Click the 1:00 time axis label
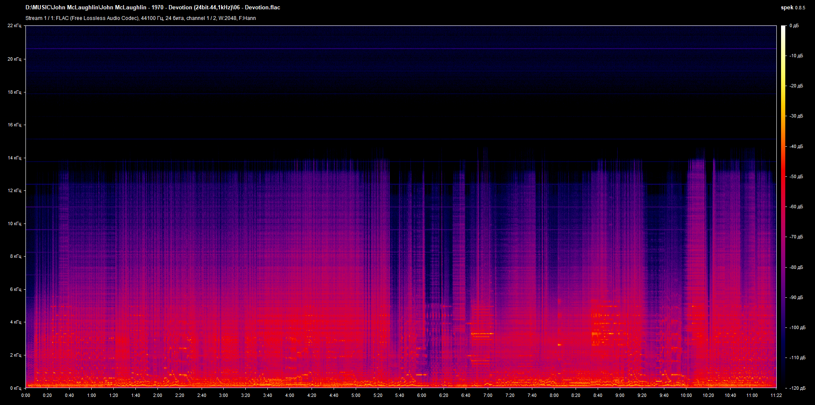 [91, 395]
